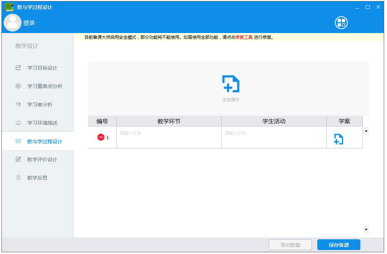
Task: Click the user avatar picture
Action: tap(13, 23)
